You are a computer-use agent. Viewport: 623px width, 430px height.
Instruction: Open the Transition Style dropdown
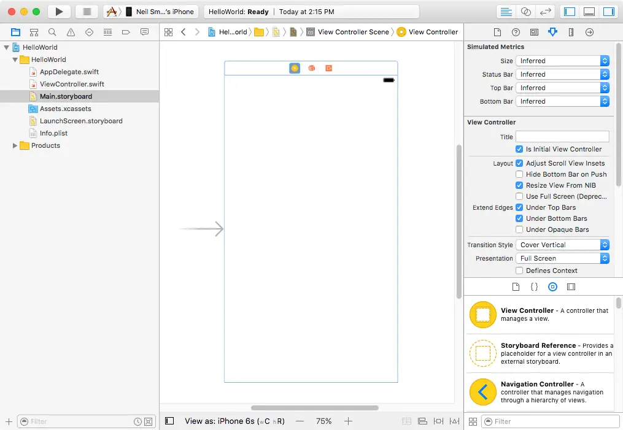[x=562, y=245]
